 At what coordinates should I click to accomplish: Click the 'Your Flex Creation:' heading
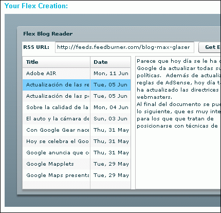point(36,6)
